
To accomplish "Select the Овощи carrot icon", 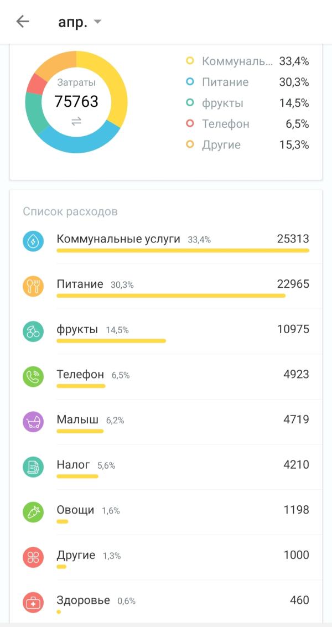I will (33, 512).
